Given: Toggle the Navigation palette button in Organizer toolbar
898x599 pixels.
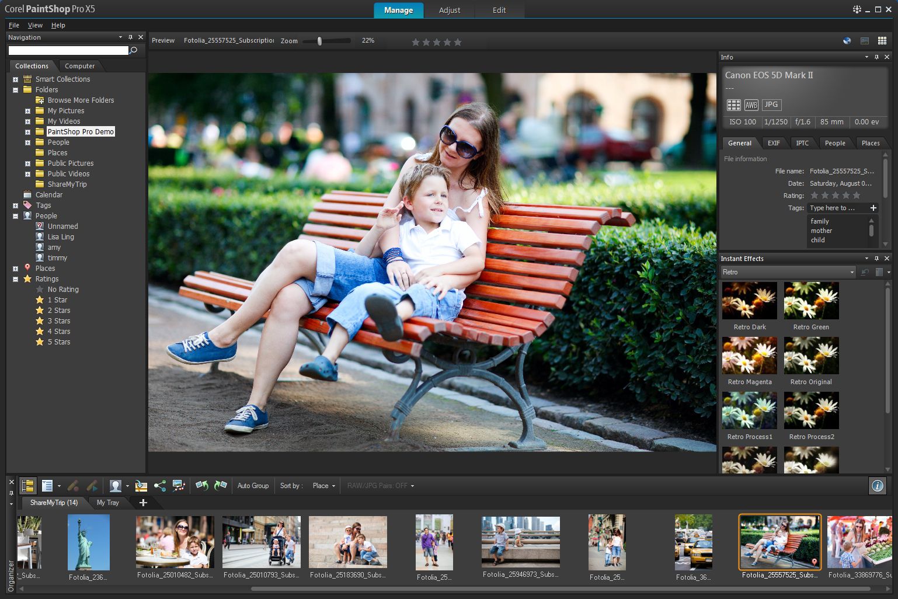Looking at the screenshot, I should (x=27, y=486).
